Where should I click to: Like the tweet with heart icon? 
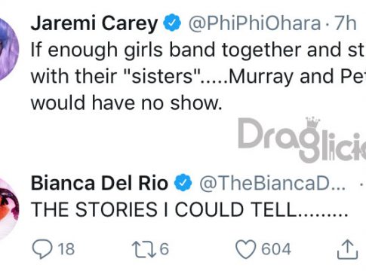pyautogui.click(x=245, y=249)
